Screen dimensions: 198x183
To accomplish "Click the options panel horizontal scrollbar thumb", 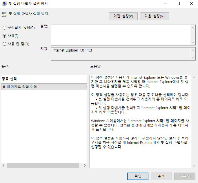I will pyautogui.click(x=43, y=165).
